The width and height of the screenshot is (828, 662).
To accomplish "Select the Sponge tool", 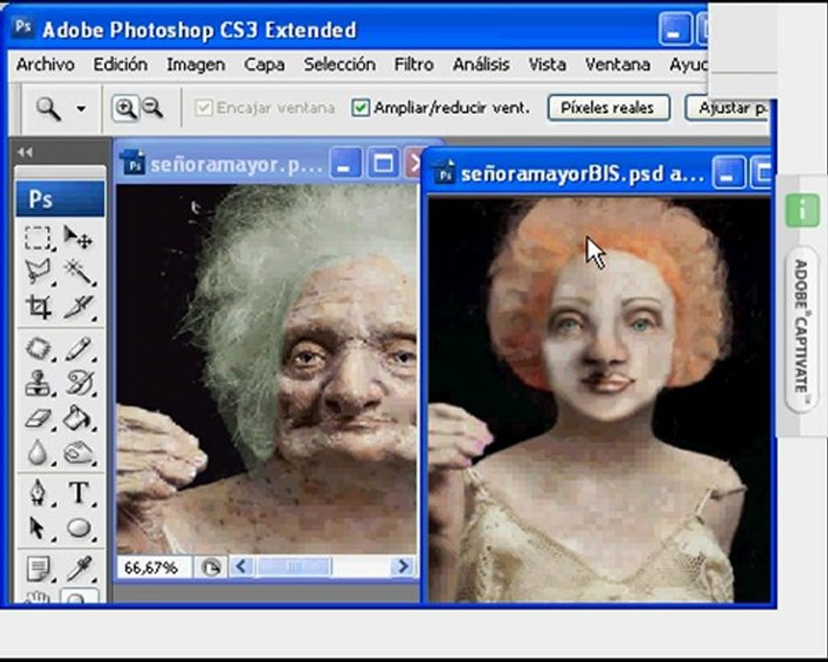I will [x=79, y=452].
